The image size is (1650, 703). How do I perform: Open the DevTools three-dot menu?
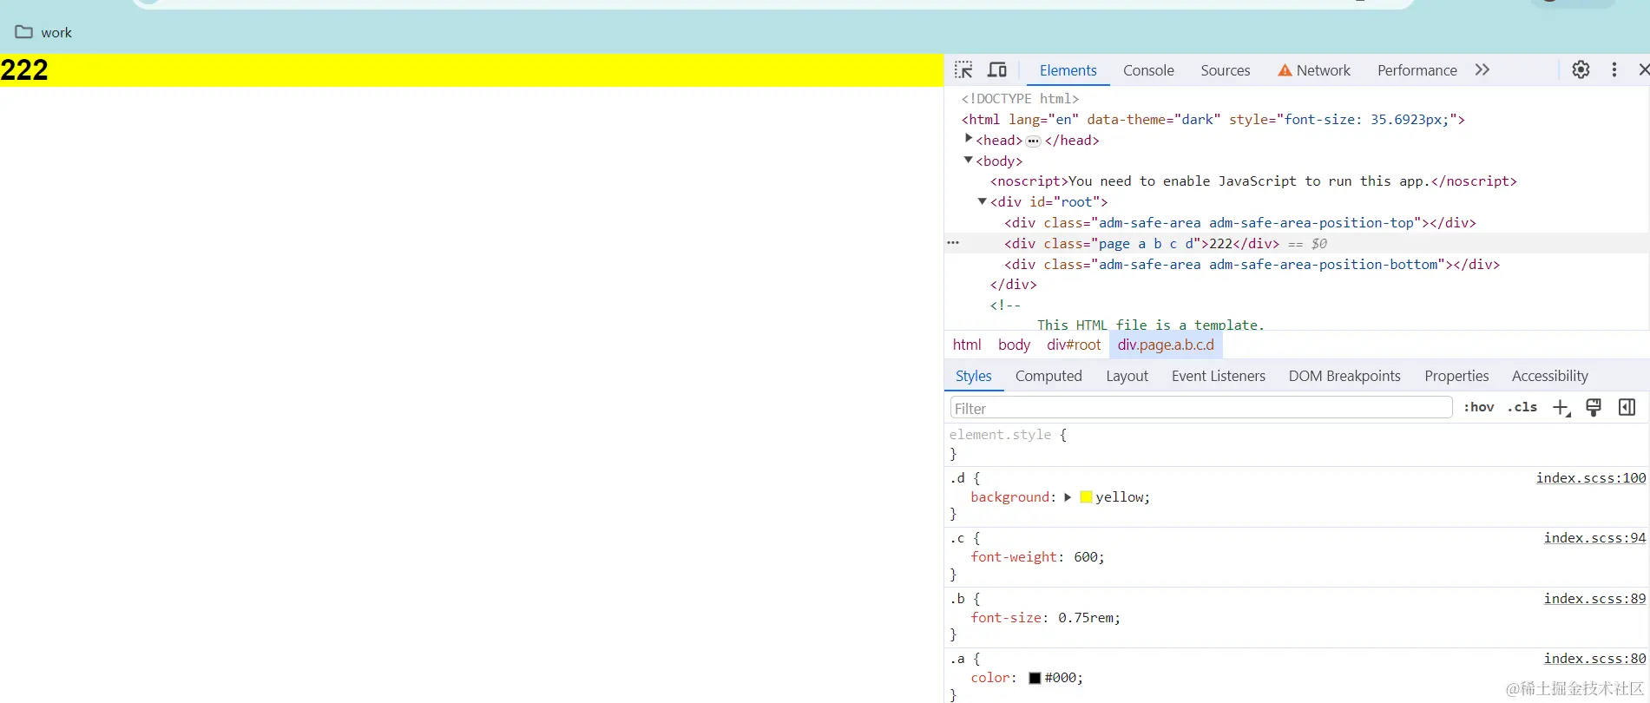pos(1614,70)
